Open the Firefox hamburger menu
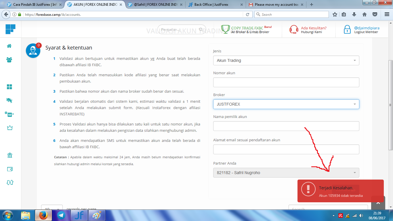This screenshot has height=221, width=393. pos(387,14)
